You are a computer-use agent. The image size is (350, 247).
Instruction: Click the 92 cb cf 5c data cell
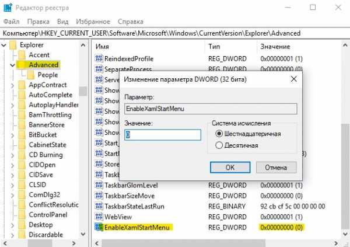tap(293, 206)
